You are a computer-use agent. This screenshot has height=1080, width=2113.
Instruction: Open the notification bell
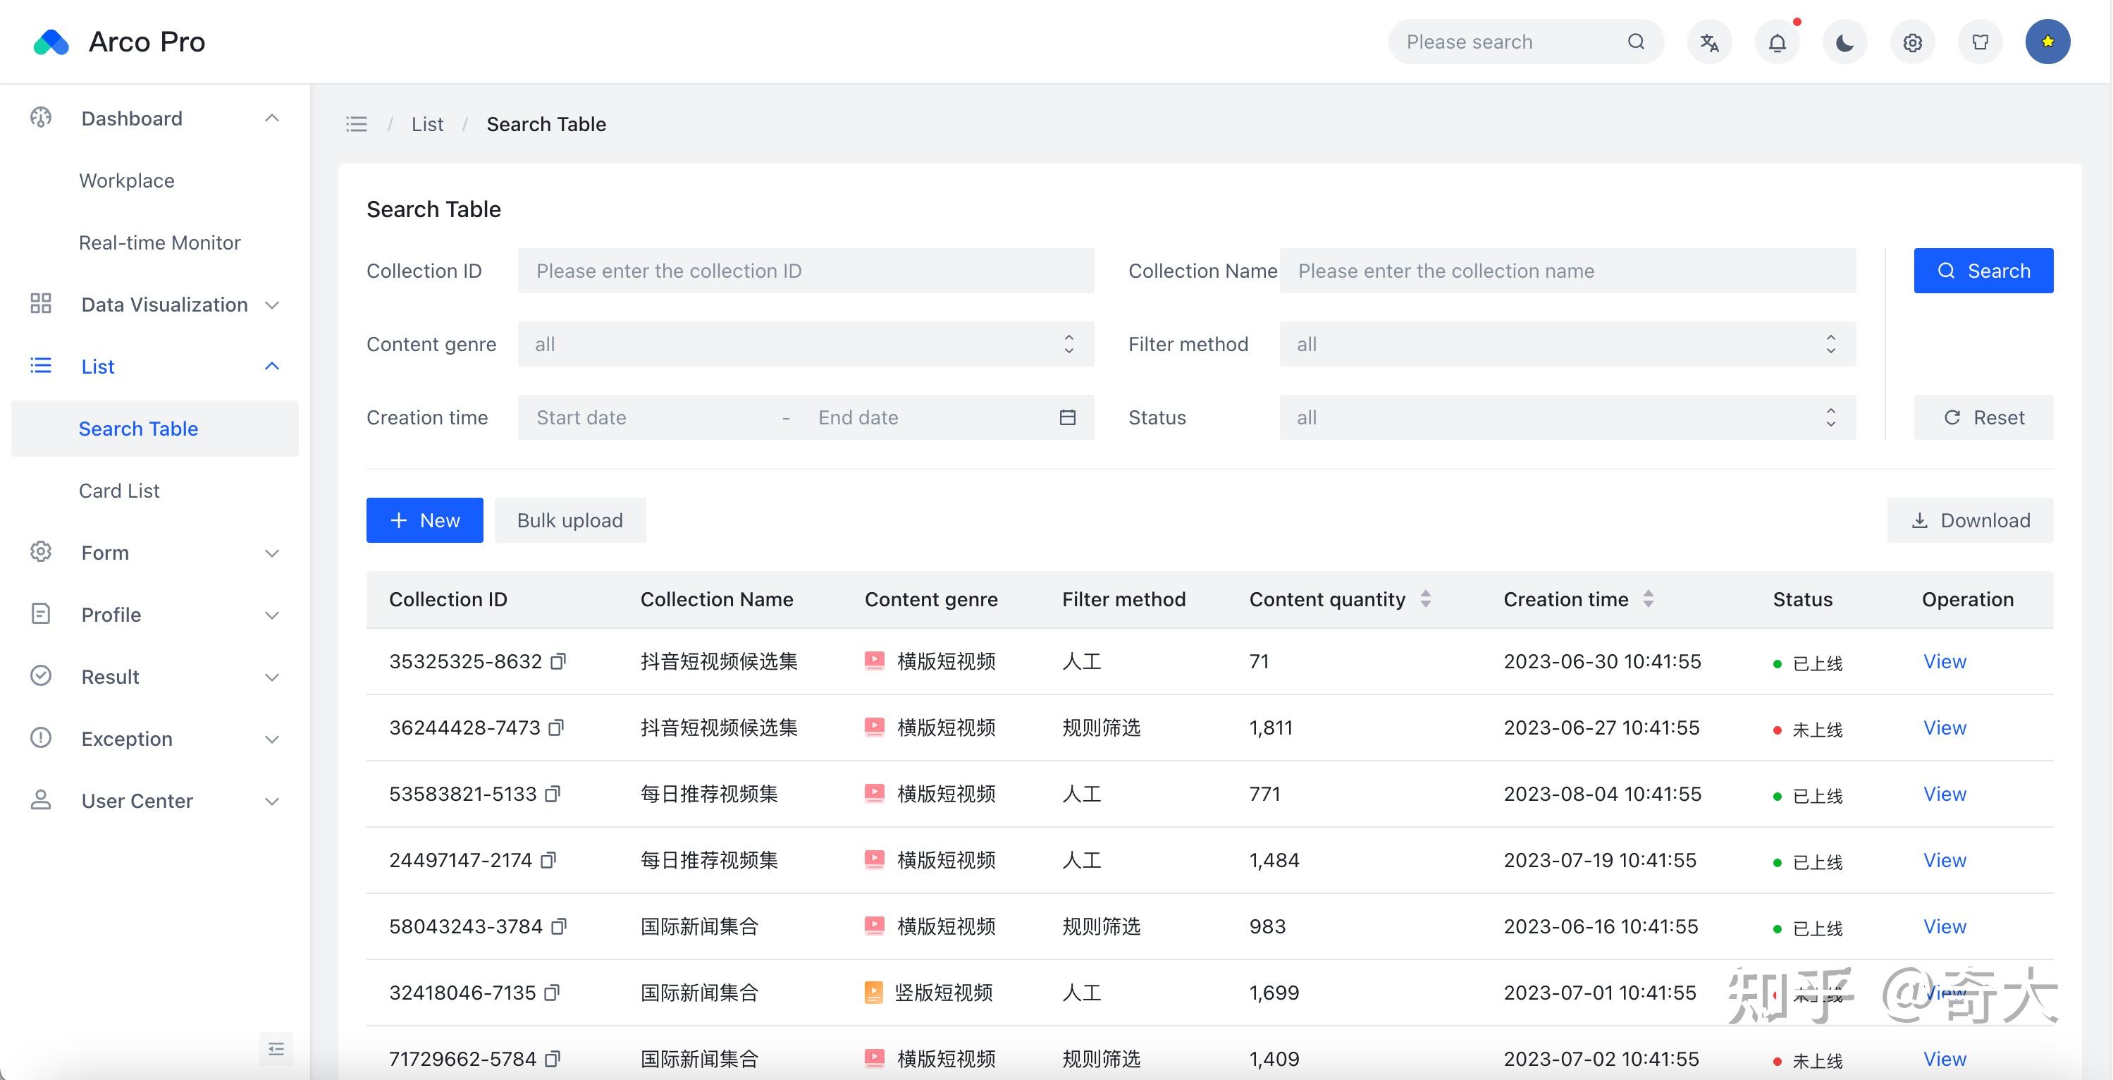pos(1777,42)
